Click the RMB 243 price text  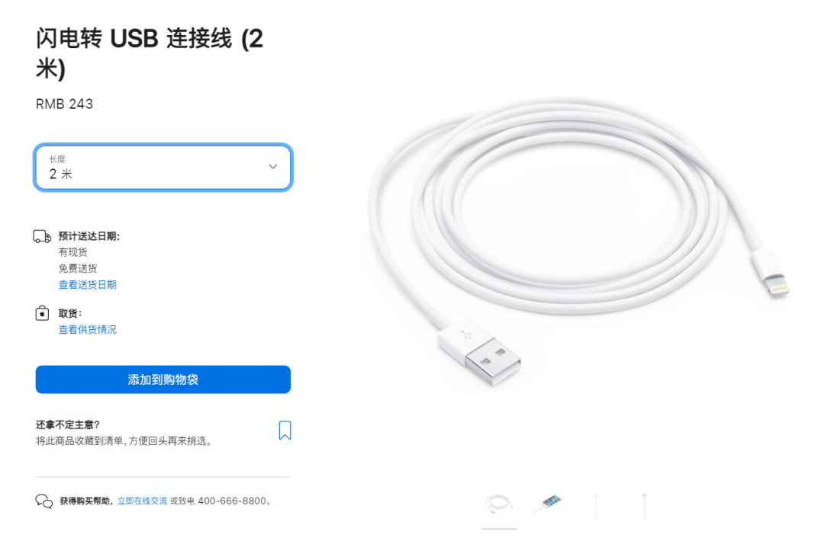tap(64, 104)
